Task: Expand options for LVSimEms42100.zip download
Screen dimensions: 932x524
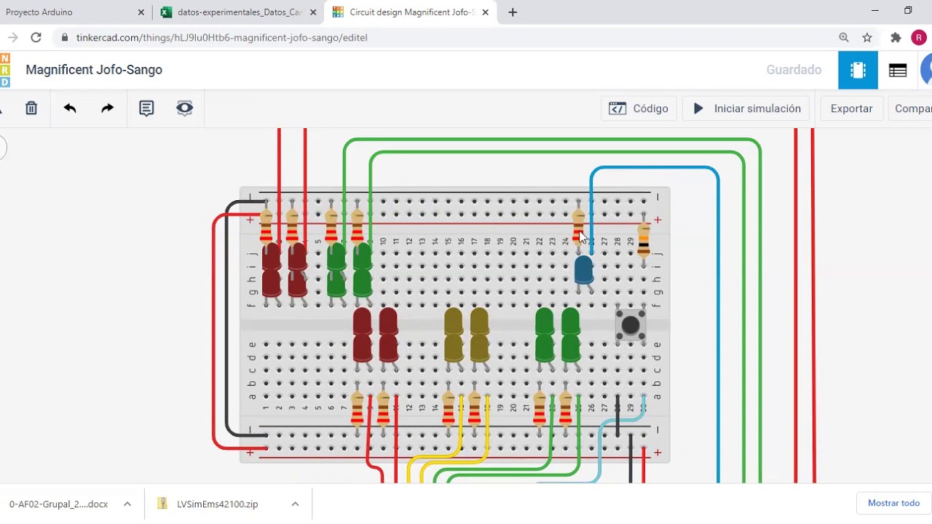Action: 295,504
